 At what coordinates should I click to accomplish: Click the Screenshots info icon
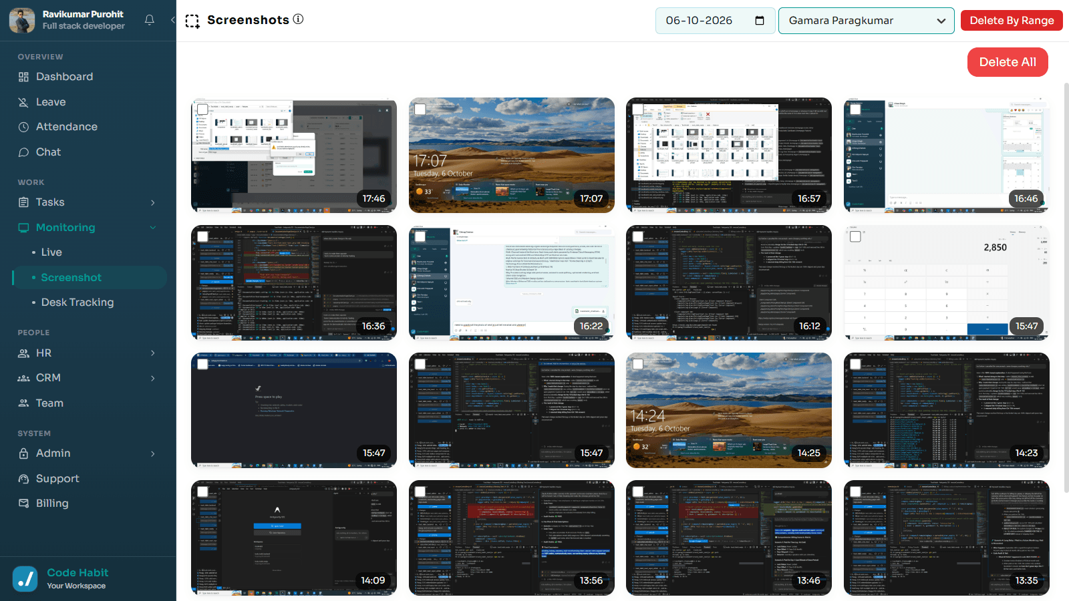[x=298, y=19]
